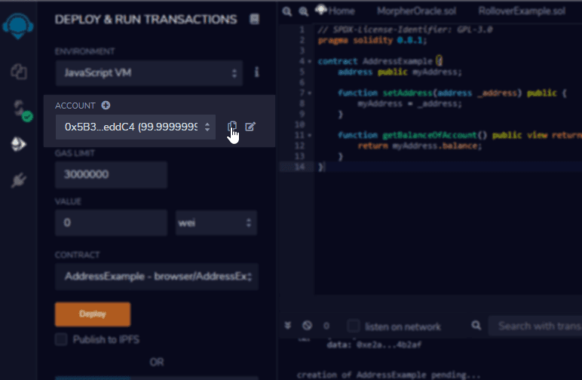The width and height of the screenshot is (582, 380).
Task: Click the terminal search magnifier icon
Action: [x=476, y=326]
